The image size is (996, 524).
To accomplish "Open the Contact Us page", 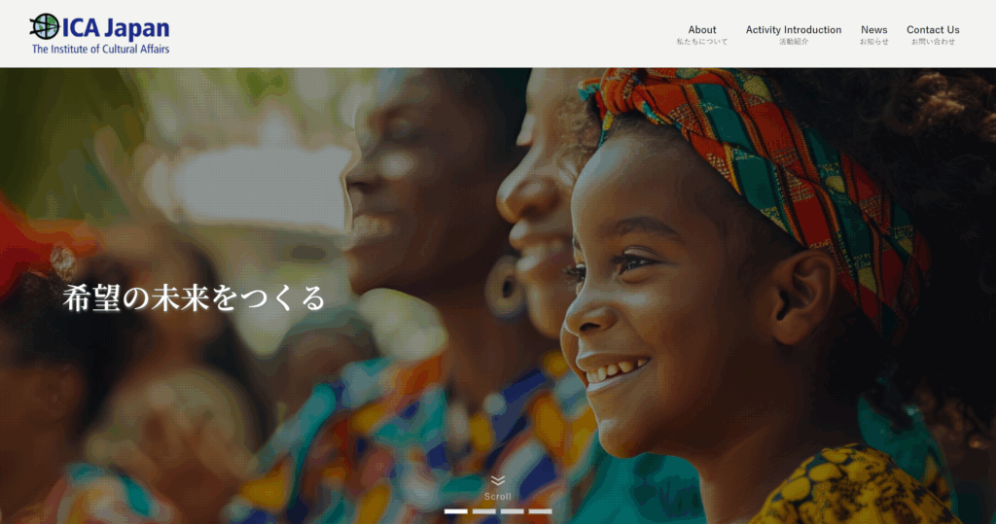I will tap(933, 30).
